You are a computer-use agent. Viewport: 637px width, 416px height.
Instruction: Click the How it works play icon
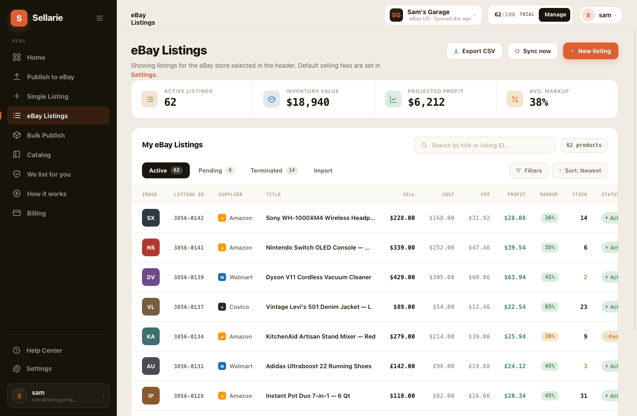coord(17,194)
